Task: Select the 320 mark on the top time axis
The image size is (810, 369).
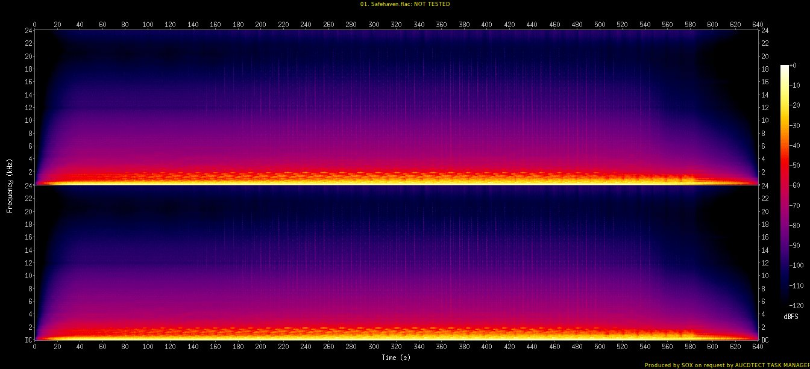Action: click(x=396, y=25)
